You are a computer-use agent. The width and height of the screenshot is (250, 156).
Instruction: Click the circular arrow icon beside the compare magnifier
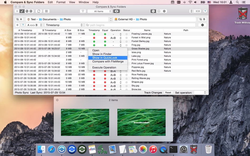click(x=31, y=11)
